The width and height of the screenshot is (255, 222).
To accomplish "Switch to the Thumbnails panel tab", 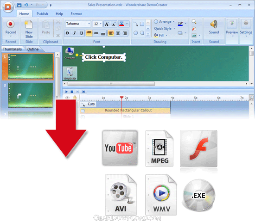I will point(13,49).
